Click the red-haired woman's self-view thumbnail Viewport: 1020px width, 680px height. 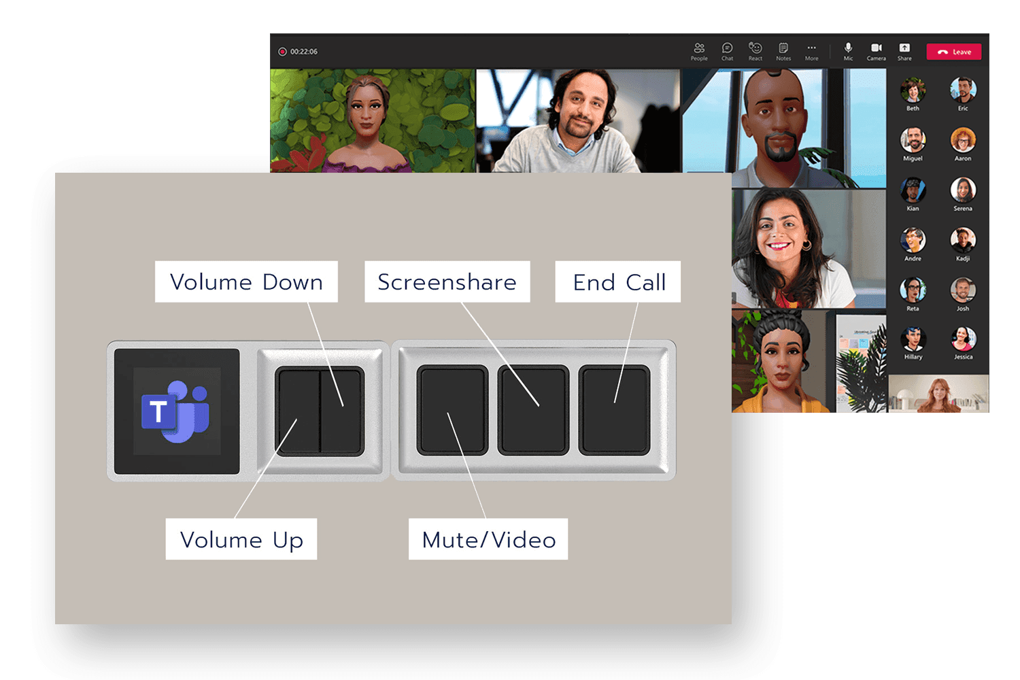pyautogui.click(x=938, y=393)
